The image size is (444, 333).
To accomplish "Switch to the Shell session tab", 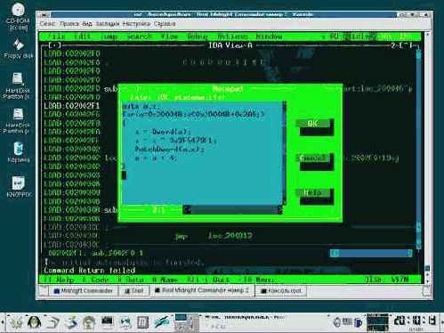I will (x=134, y=290).
